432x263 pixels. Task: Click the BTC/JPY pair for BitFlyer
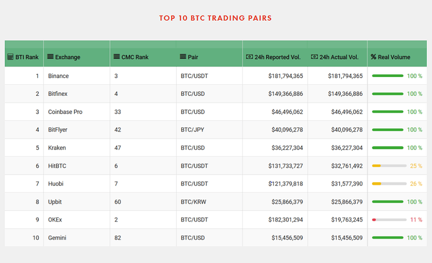coord(192,130)
